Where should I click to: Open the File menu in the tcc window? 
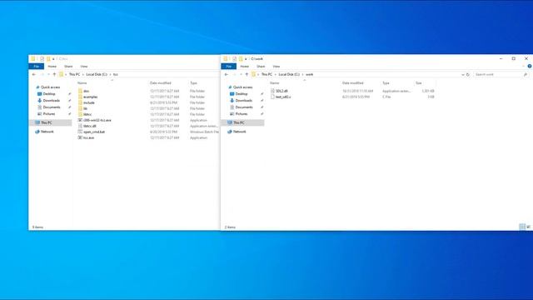point(36,67)
